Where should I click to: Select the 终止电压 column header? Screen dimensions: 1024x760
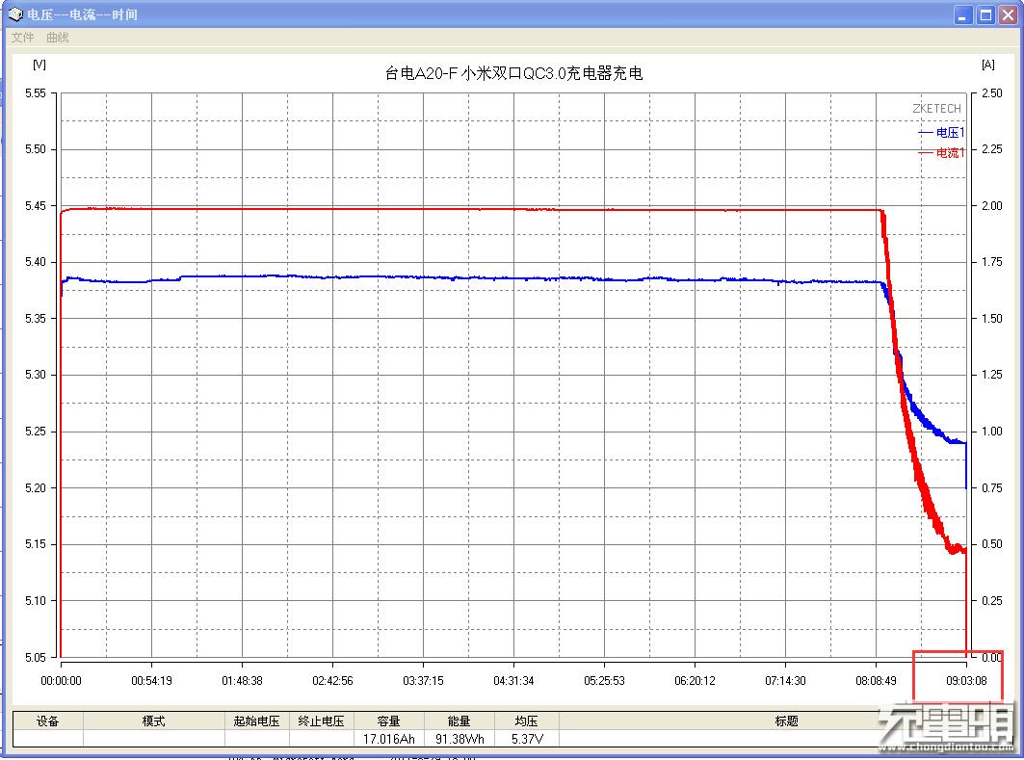[x=321, y=721]
